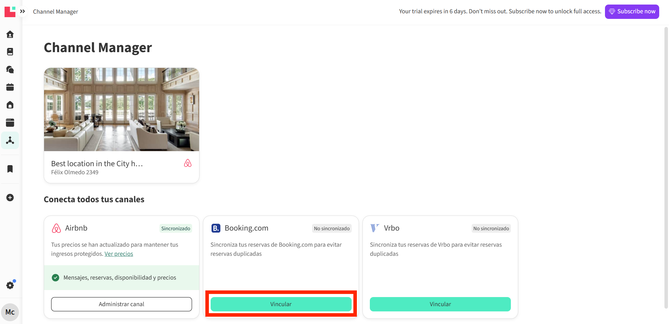Click the plus add icon in sidebar

click(10, 198)
